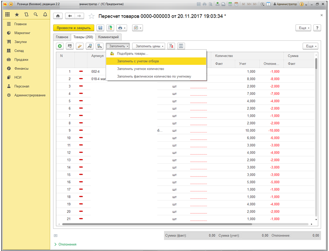Click Провести и закрыть

tap(74, 28)
